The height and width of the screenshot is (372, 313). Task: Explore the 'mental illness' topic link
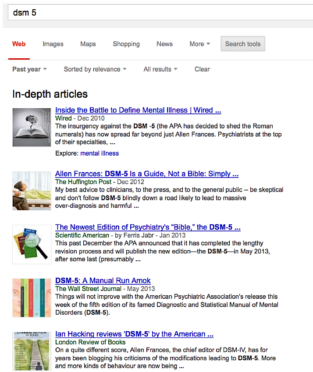(100, 153)
